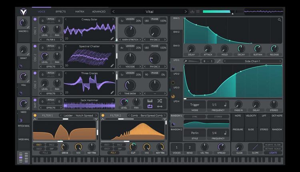The width and height of the screenshot is (300, 172).
Task: Click the oscilloscope display at top right
Action: (264, 12)
